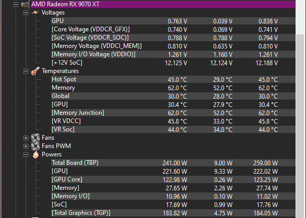The width and height of the screenshot is (306, 218).
Task: Click the Powers flame icon
Action: (36, 154)
